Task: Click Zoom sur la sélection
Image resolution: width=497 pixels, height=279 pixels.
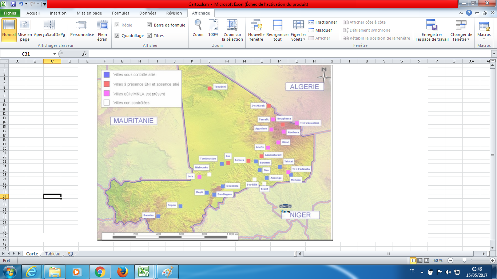Action: click(232, 31)
